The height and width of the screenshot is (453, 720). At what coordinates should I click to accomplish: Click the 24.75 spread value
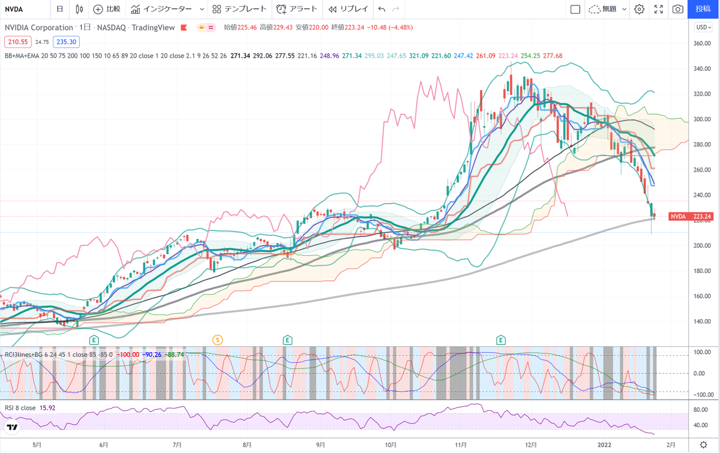coord(42,42)
